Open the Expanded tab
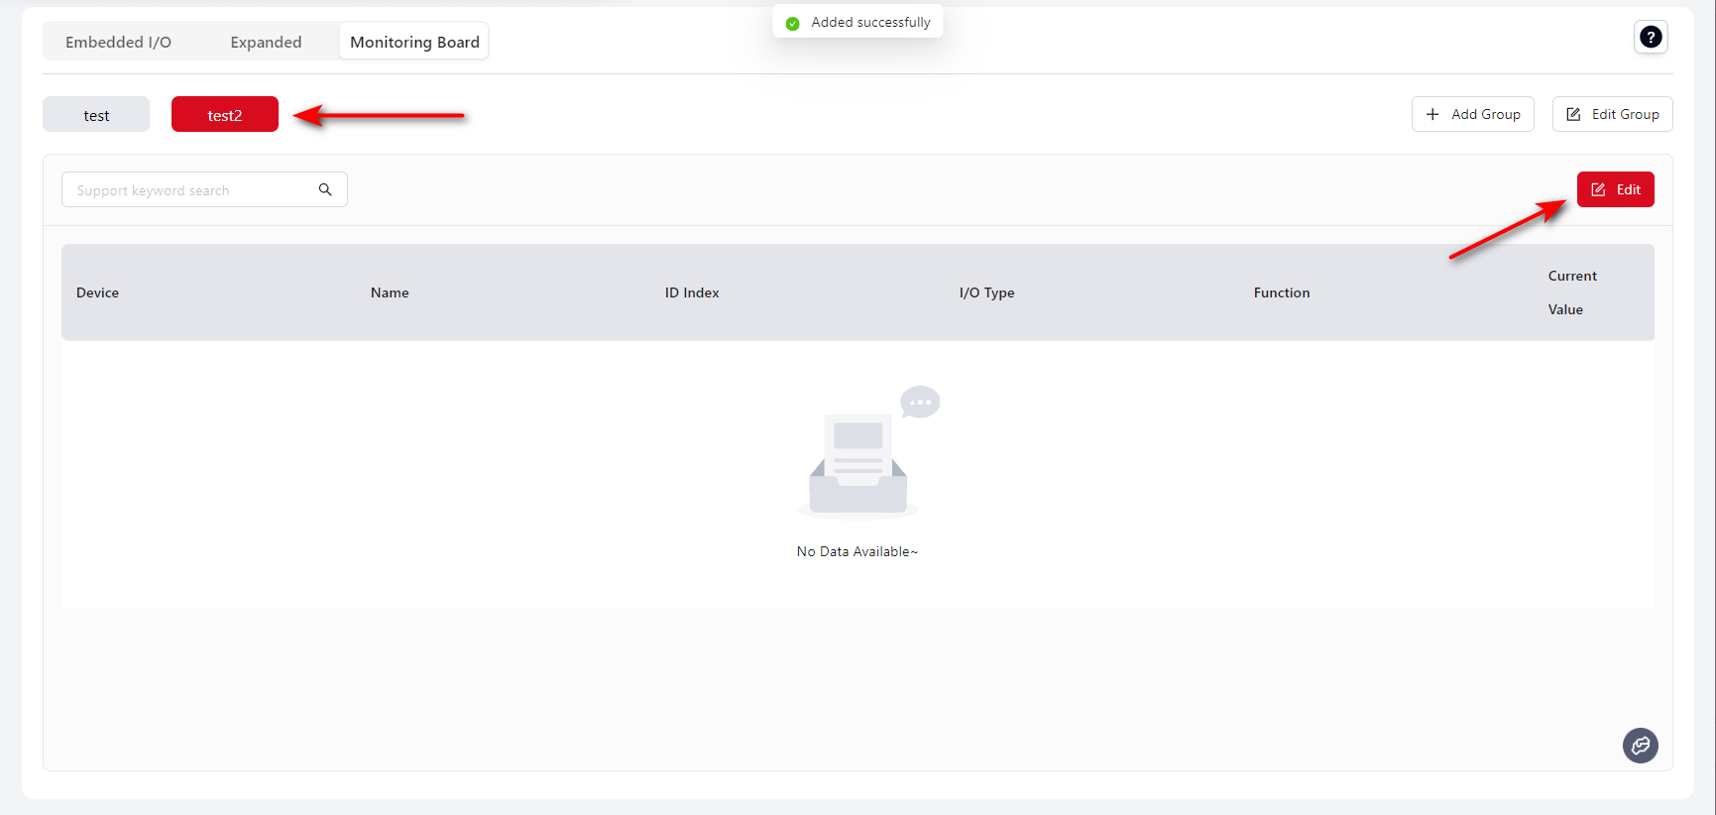Viewport: 1716px width, 815px height. coord(266,42)
